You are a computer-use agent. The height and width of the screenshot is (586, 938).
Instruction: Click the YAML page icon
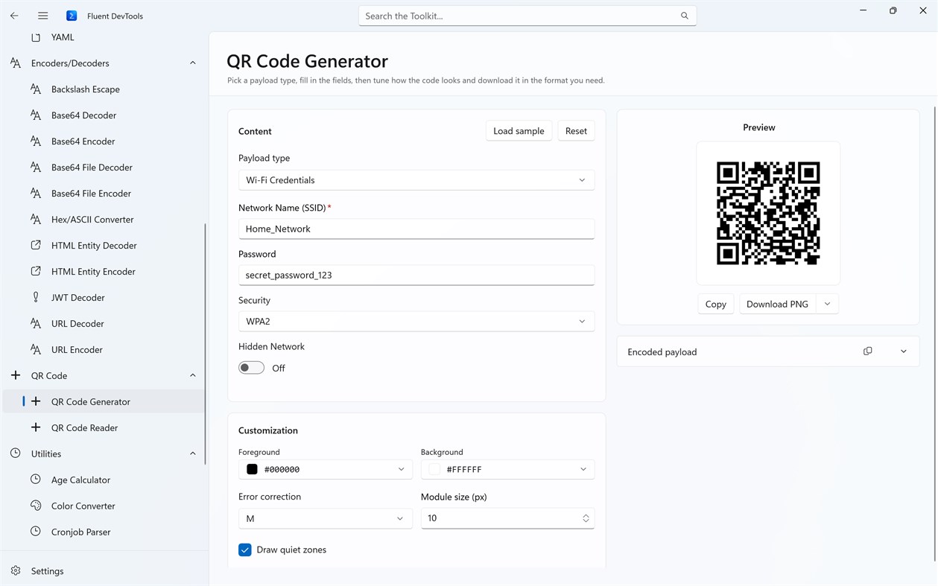tap(35, 37)
